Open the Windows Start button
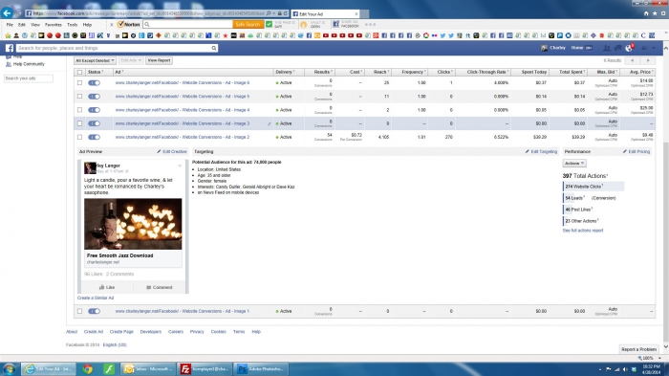The image size is (669, 376). 9,369
